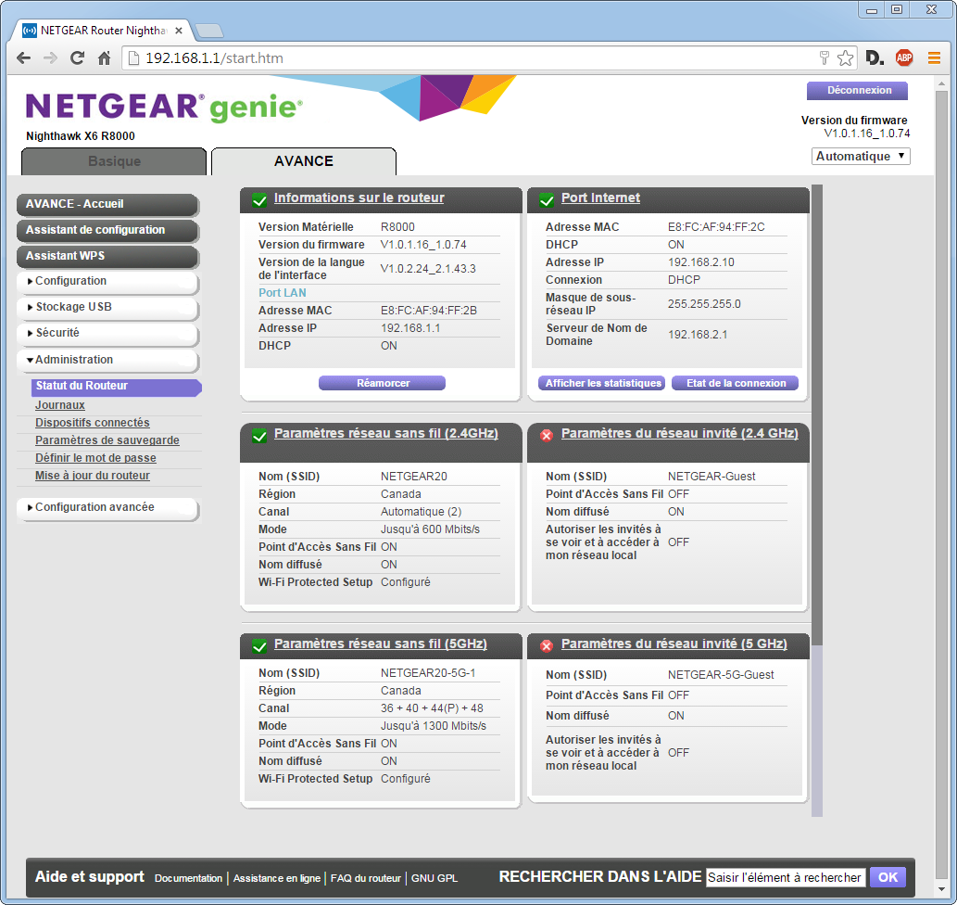Click the router status panel scrollbar
The height and width of the screenshot is (905, 957).
816,417
